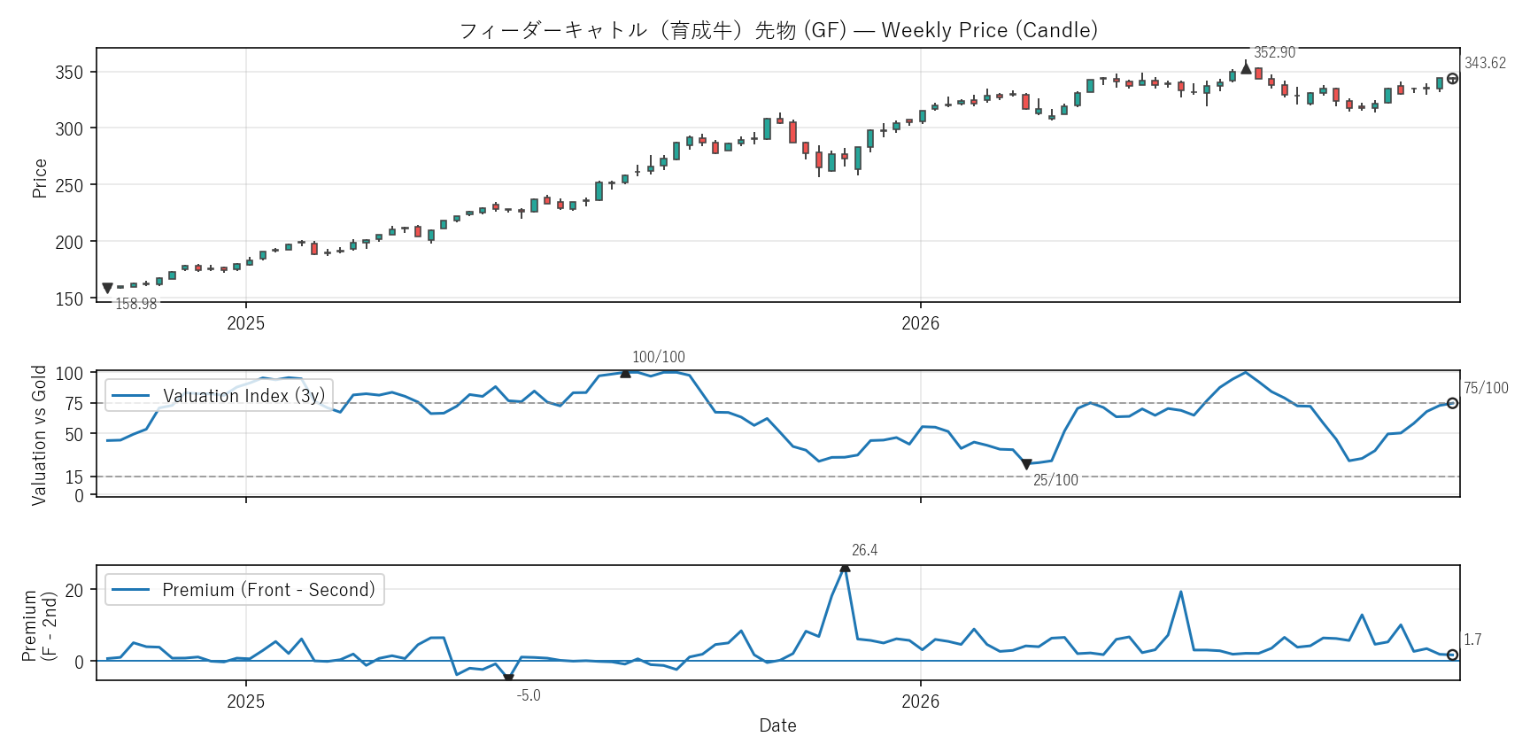Click the end circle marker on the premium line
This screenshot has height=752, width=1530.
(1452, 655)
